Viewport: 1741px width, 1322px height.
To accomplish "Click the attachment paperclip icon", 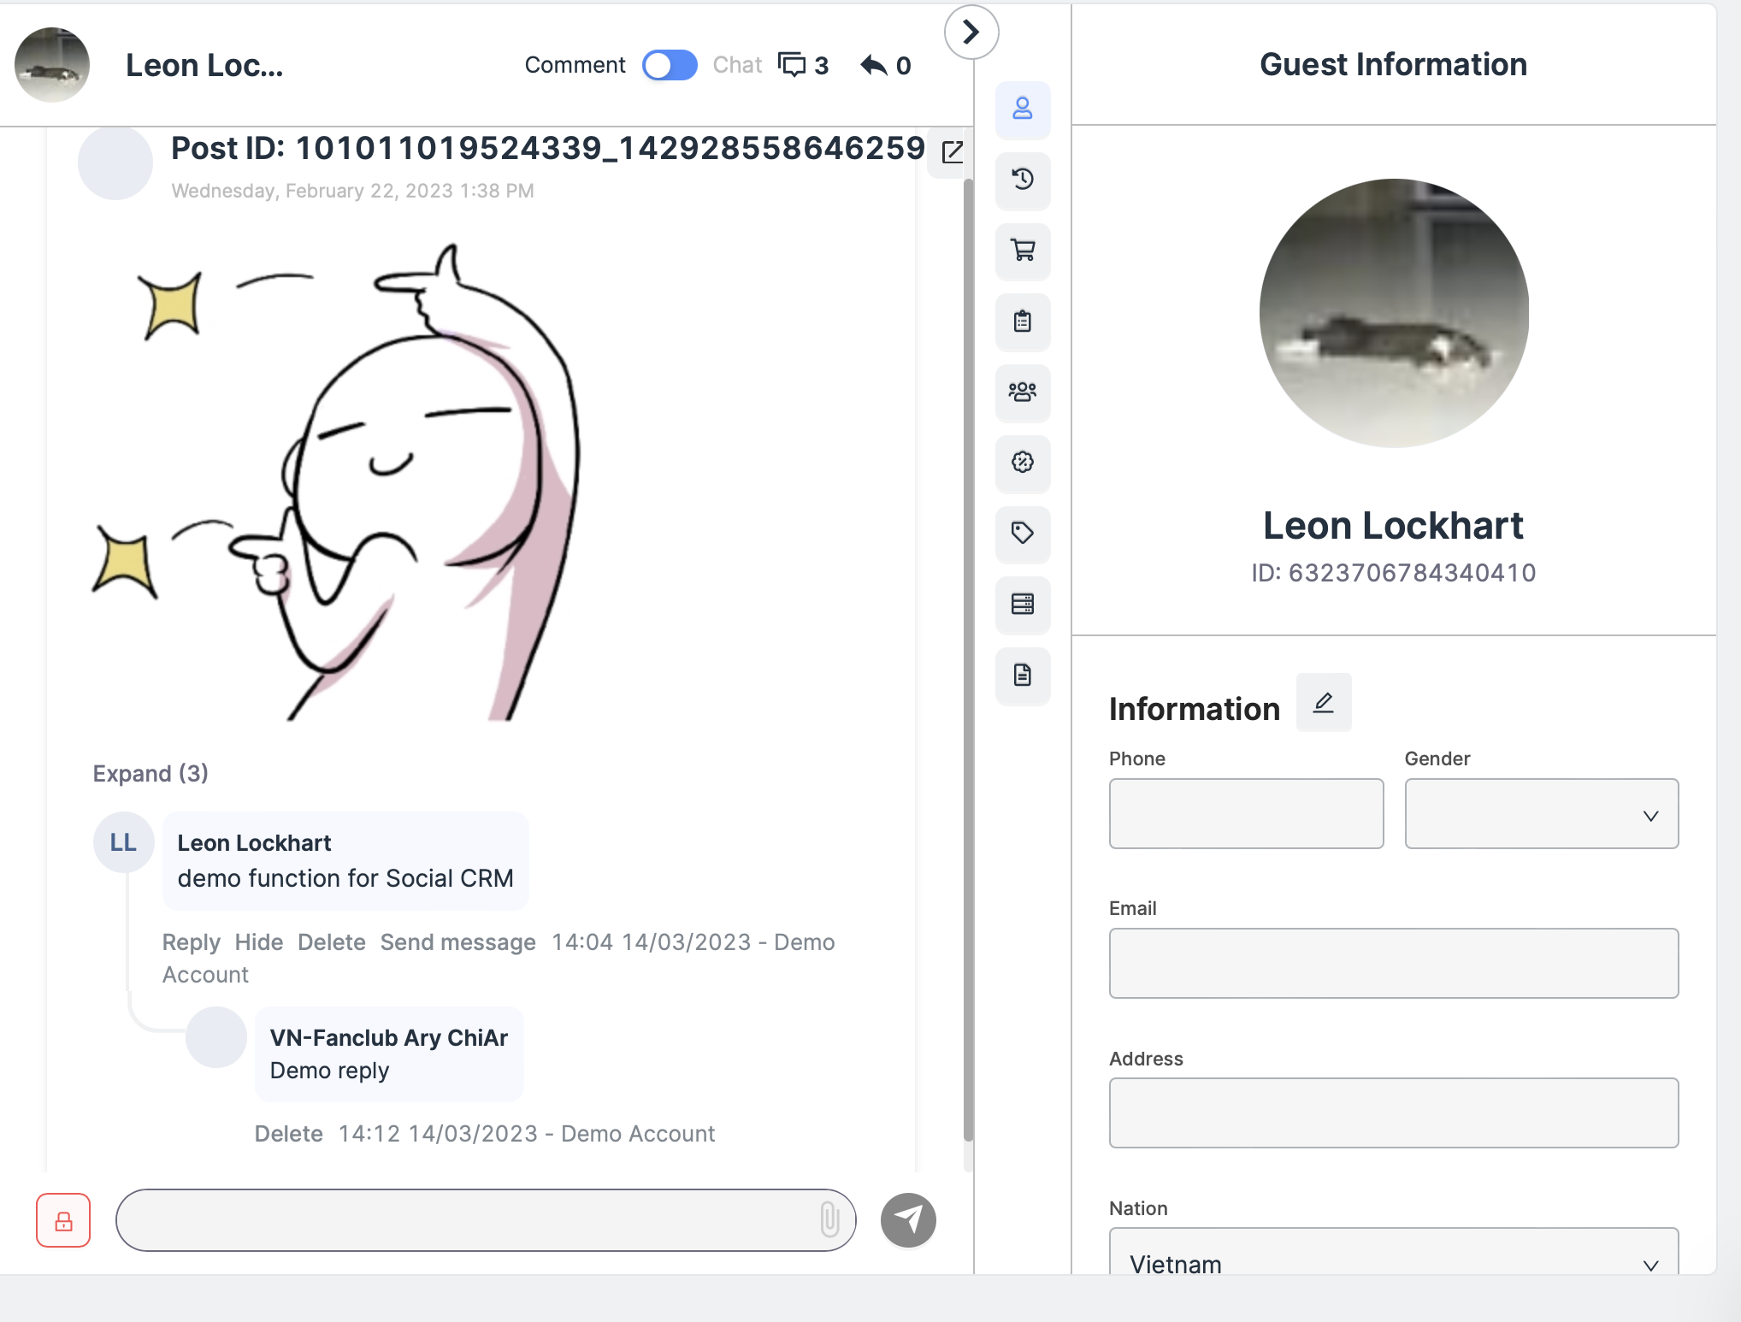I will 829,1219.
